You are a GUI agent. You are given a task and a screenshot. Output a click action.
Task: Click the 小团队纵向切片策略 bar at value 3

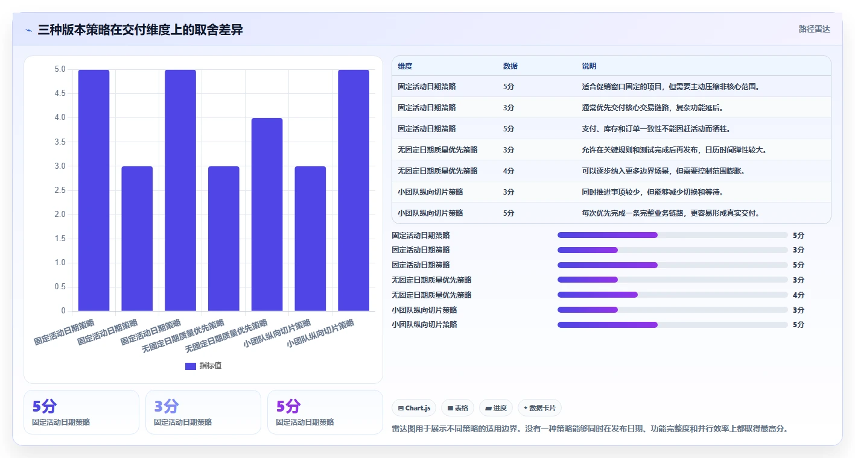tap(310, 239)
